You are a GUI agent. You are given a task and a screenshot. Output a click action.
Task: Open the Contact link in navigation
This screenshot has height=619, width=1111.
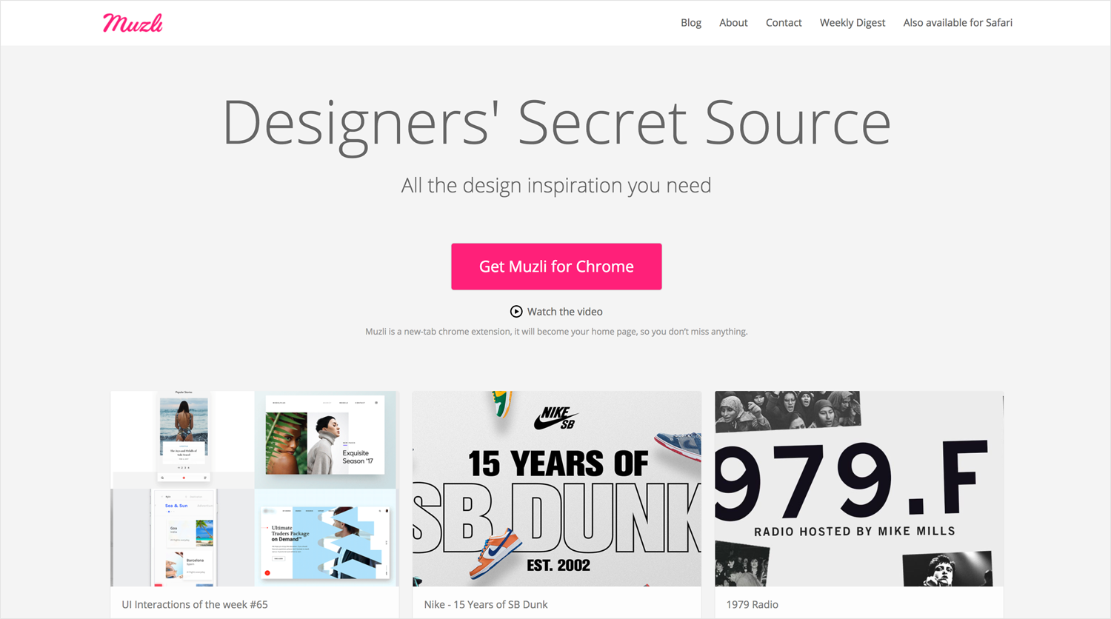click(x=784, y=23)
